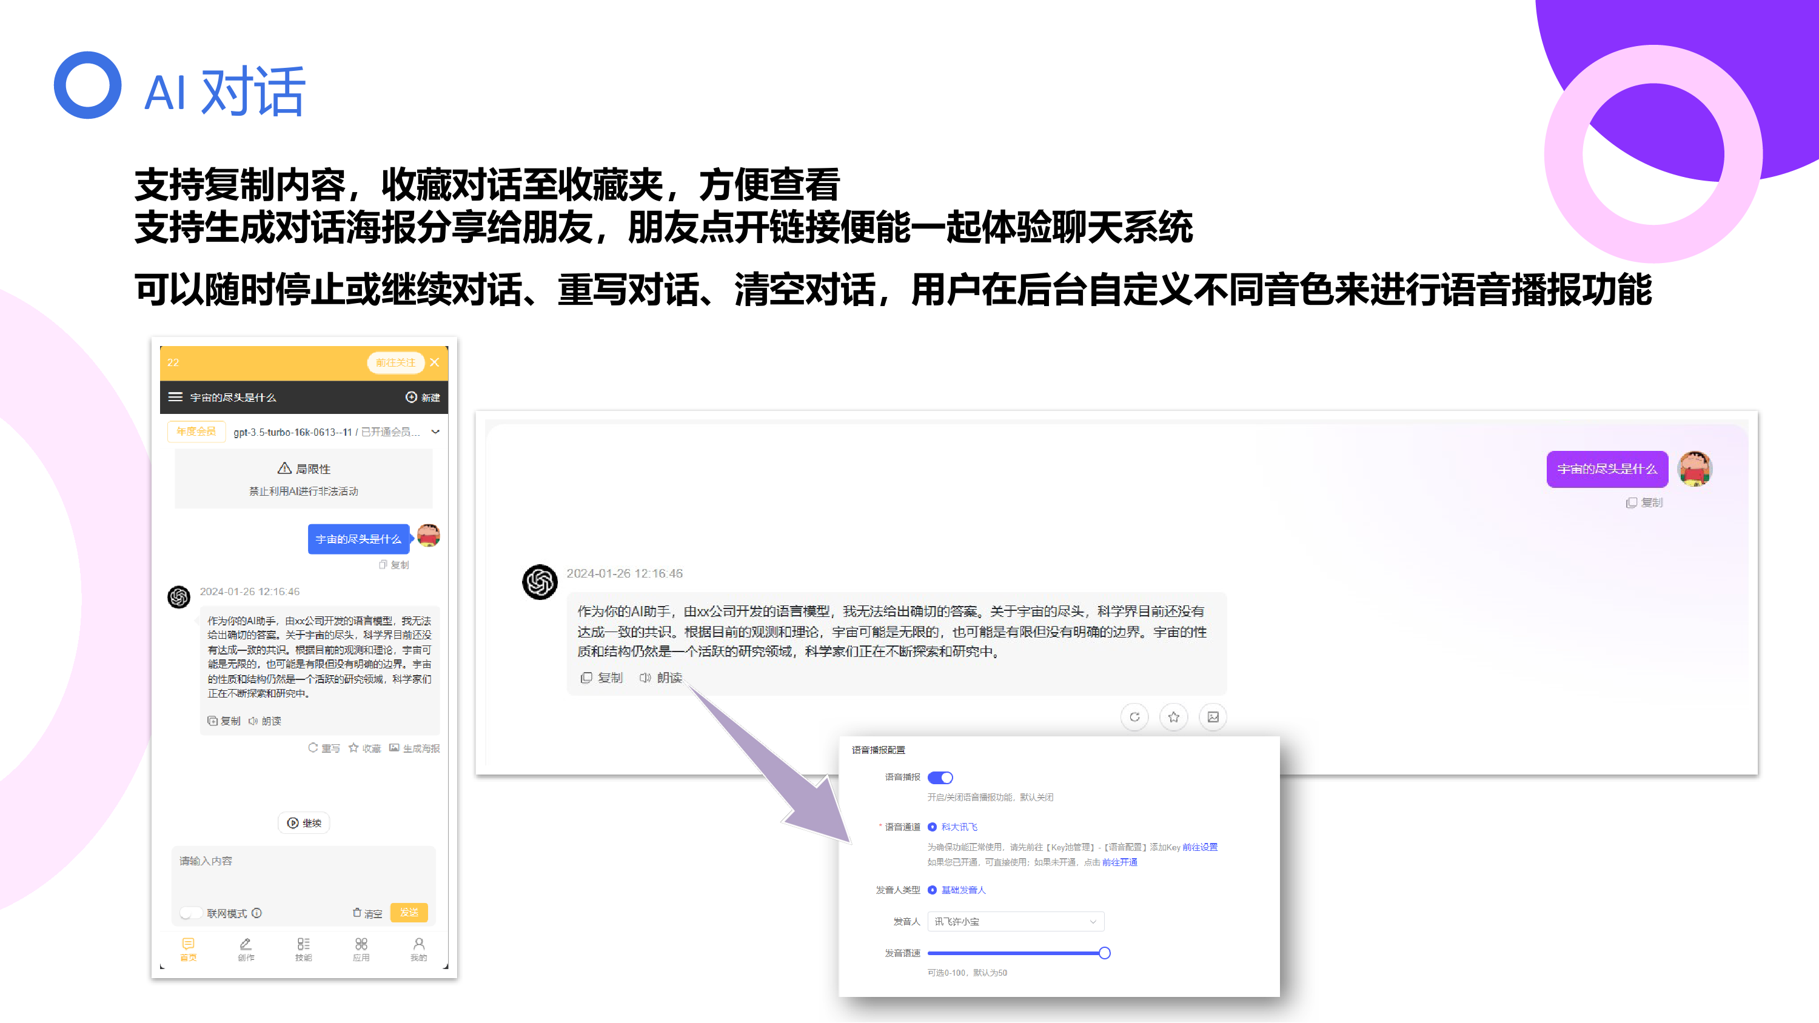
Task: Toggle the 语音播报 switch
Action: (940, 778)
